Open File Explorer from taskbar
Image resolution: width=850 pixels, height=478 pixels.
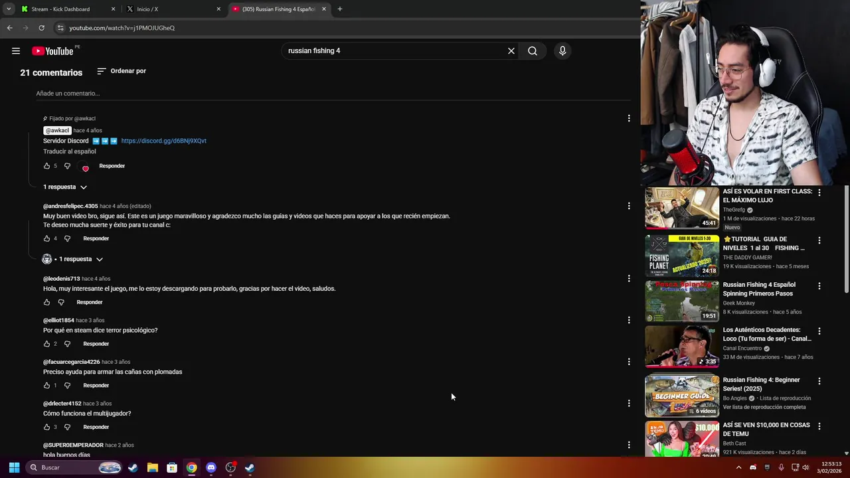(152, 467)
